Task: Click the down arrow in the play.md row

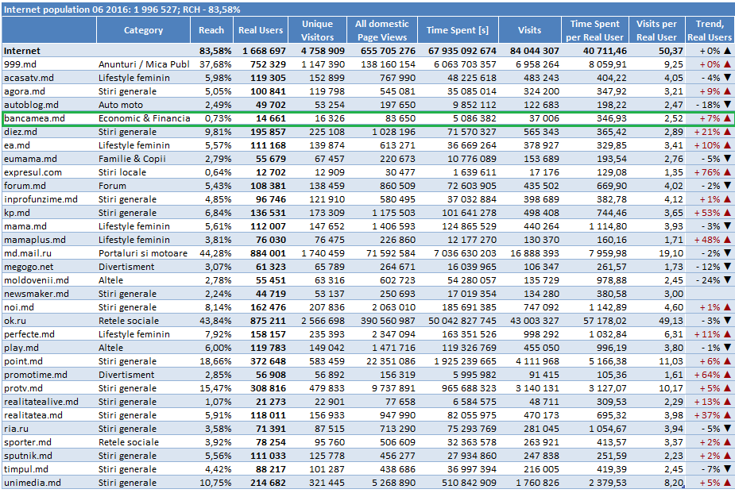Action: pos(727,348)
